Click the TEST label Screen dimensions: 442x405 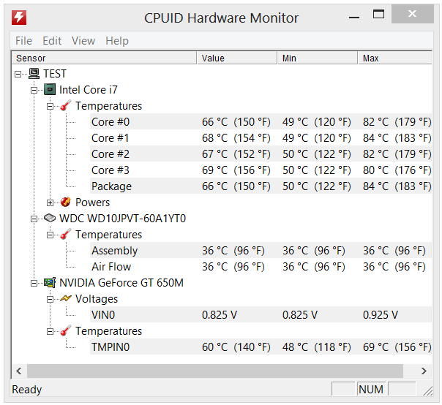tap(55, 74)
